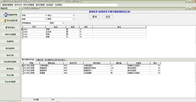This screenshot has width=196, height=102.
Task: Open 供应商供货查询 in the sidebar
Action: (10, 62)
